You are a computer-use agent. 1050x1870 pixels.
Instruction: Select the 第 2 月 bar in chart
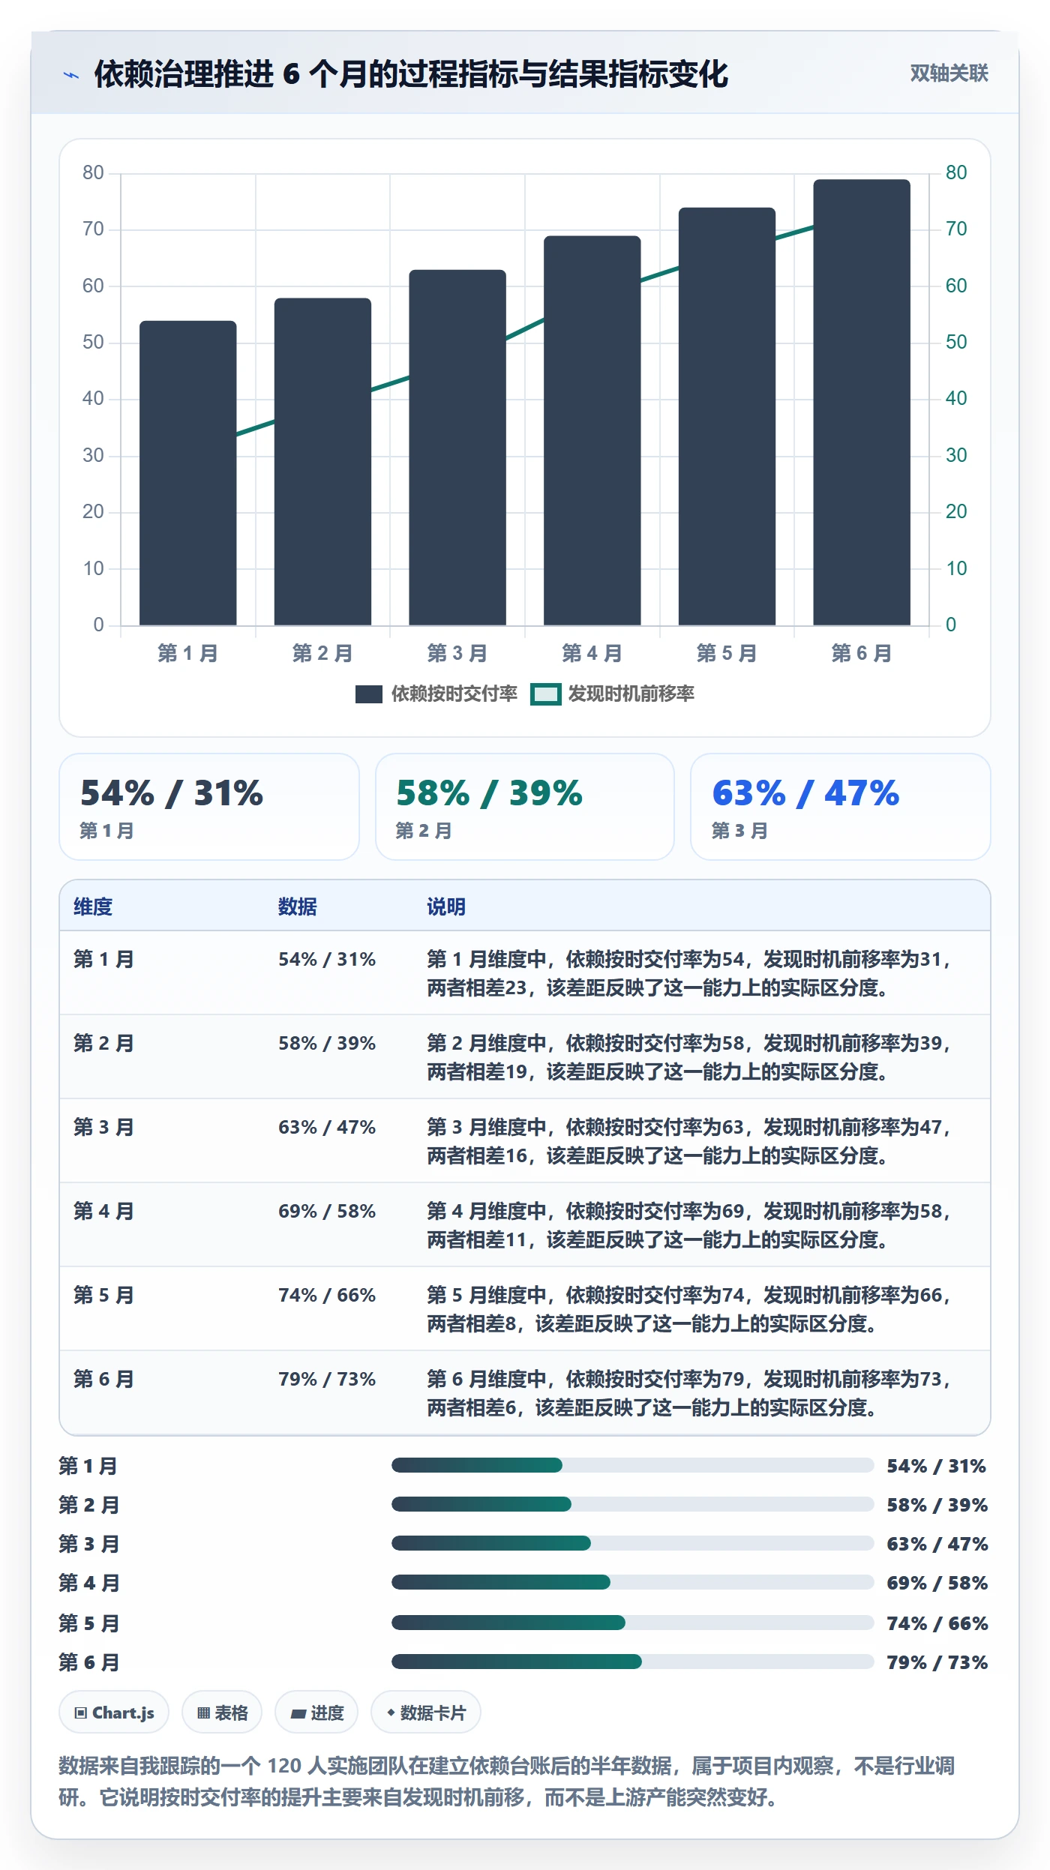322,462
